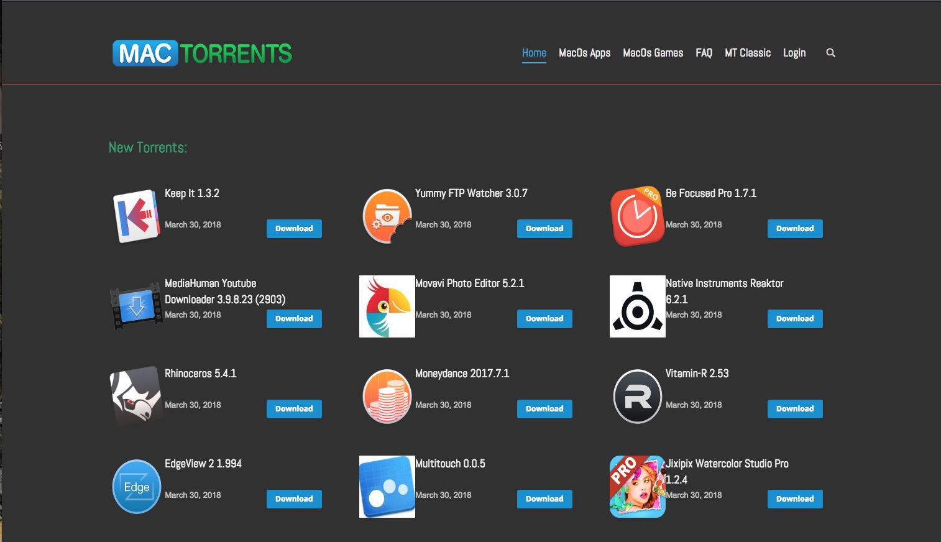The image size is (941, 542).
Task: Open the MacOs Apps menu
Action: (585, 53)
